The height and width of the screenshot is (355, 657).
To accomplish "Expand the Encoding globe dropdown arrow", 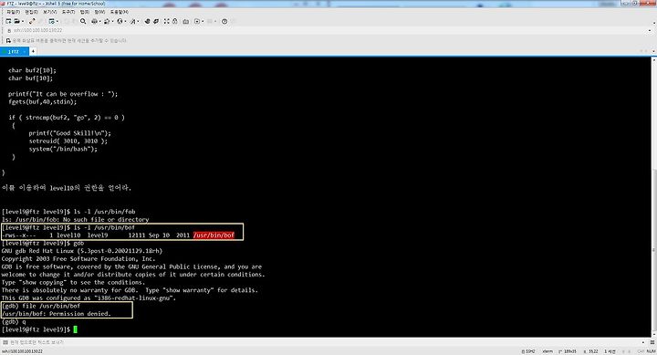I will point(125,21).
